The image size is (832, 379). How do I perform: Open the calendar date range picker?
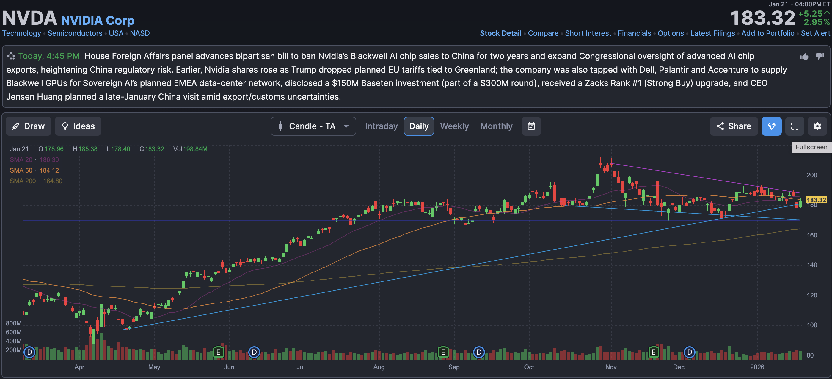[531, 126]
